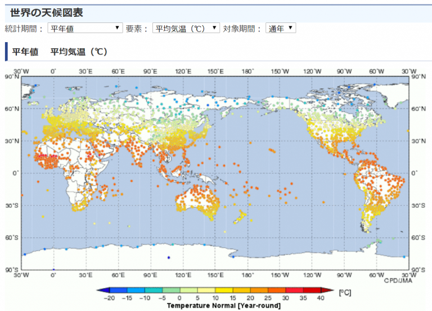The image size is (432, 311).
Task: Pick the legend color between 30 and 35
Action: 295,290
